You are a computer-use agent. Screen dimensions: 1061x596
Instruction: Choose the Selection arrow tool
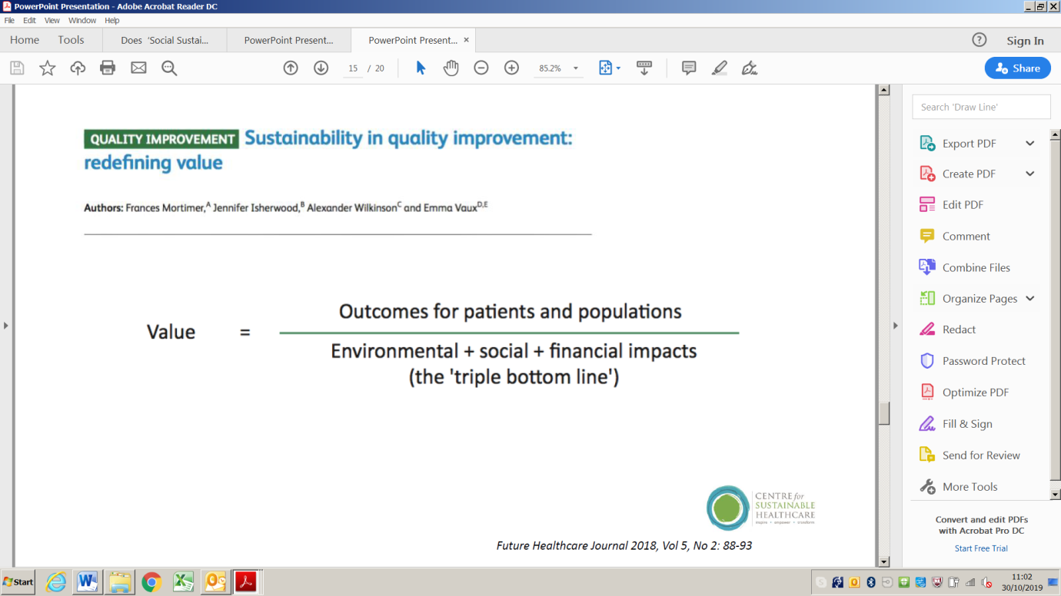coord(421,68)
